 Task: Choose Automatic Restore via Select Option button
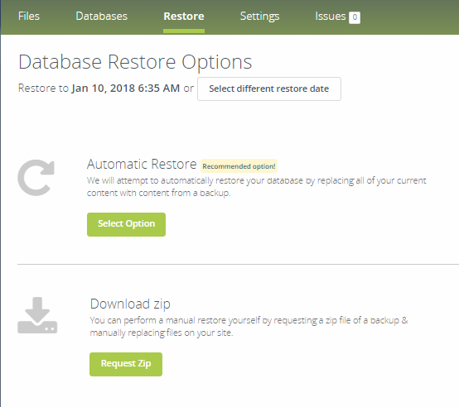click(x=126, y=224)
